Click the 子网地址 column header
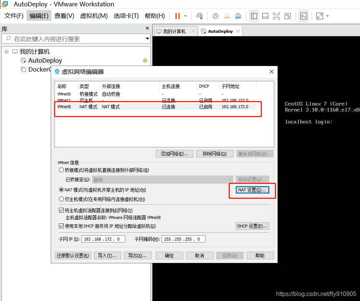 point(238,86)
